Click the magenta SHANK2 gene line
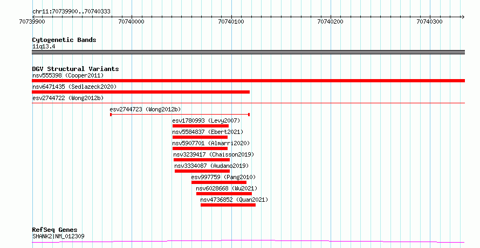480x248 pixels. click(x=248, y=242)
